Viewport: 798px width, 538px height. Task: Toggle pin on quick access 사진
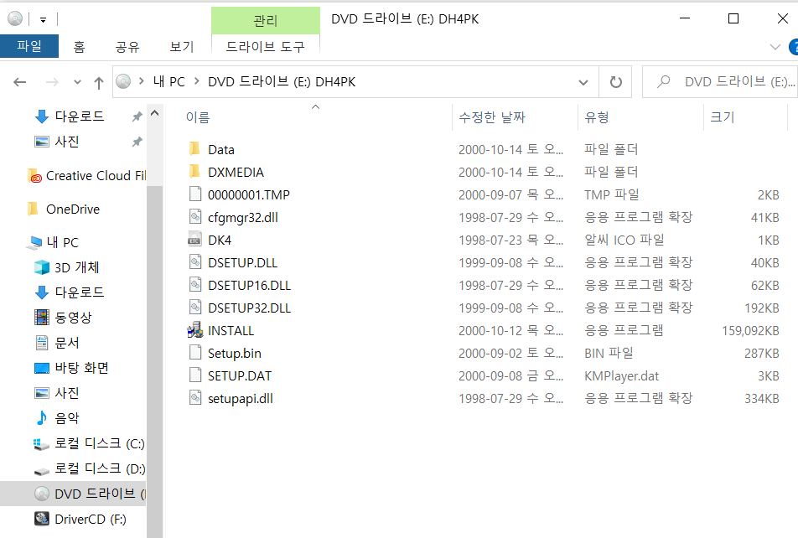(137, 142)
